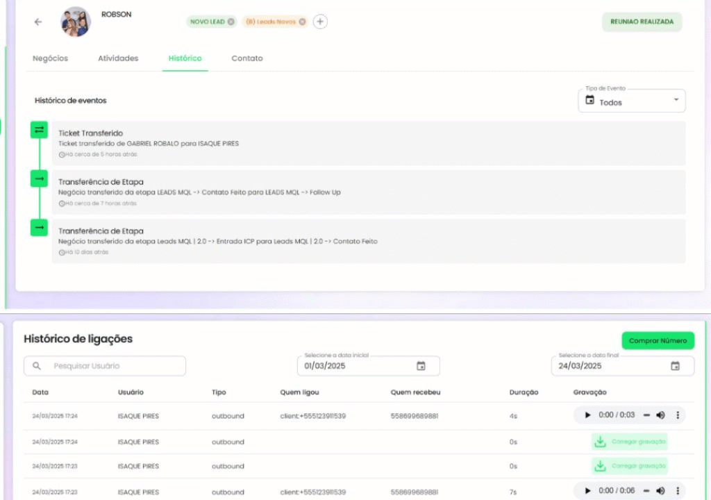Image resolution: width=711 pixels, height=500 pixels.
Task: Add a new tag with plus icon
Action: 320,22
